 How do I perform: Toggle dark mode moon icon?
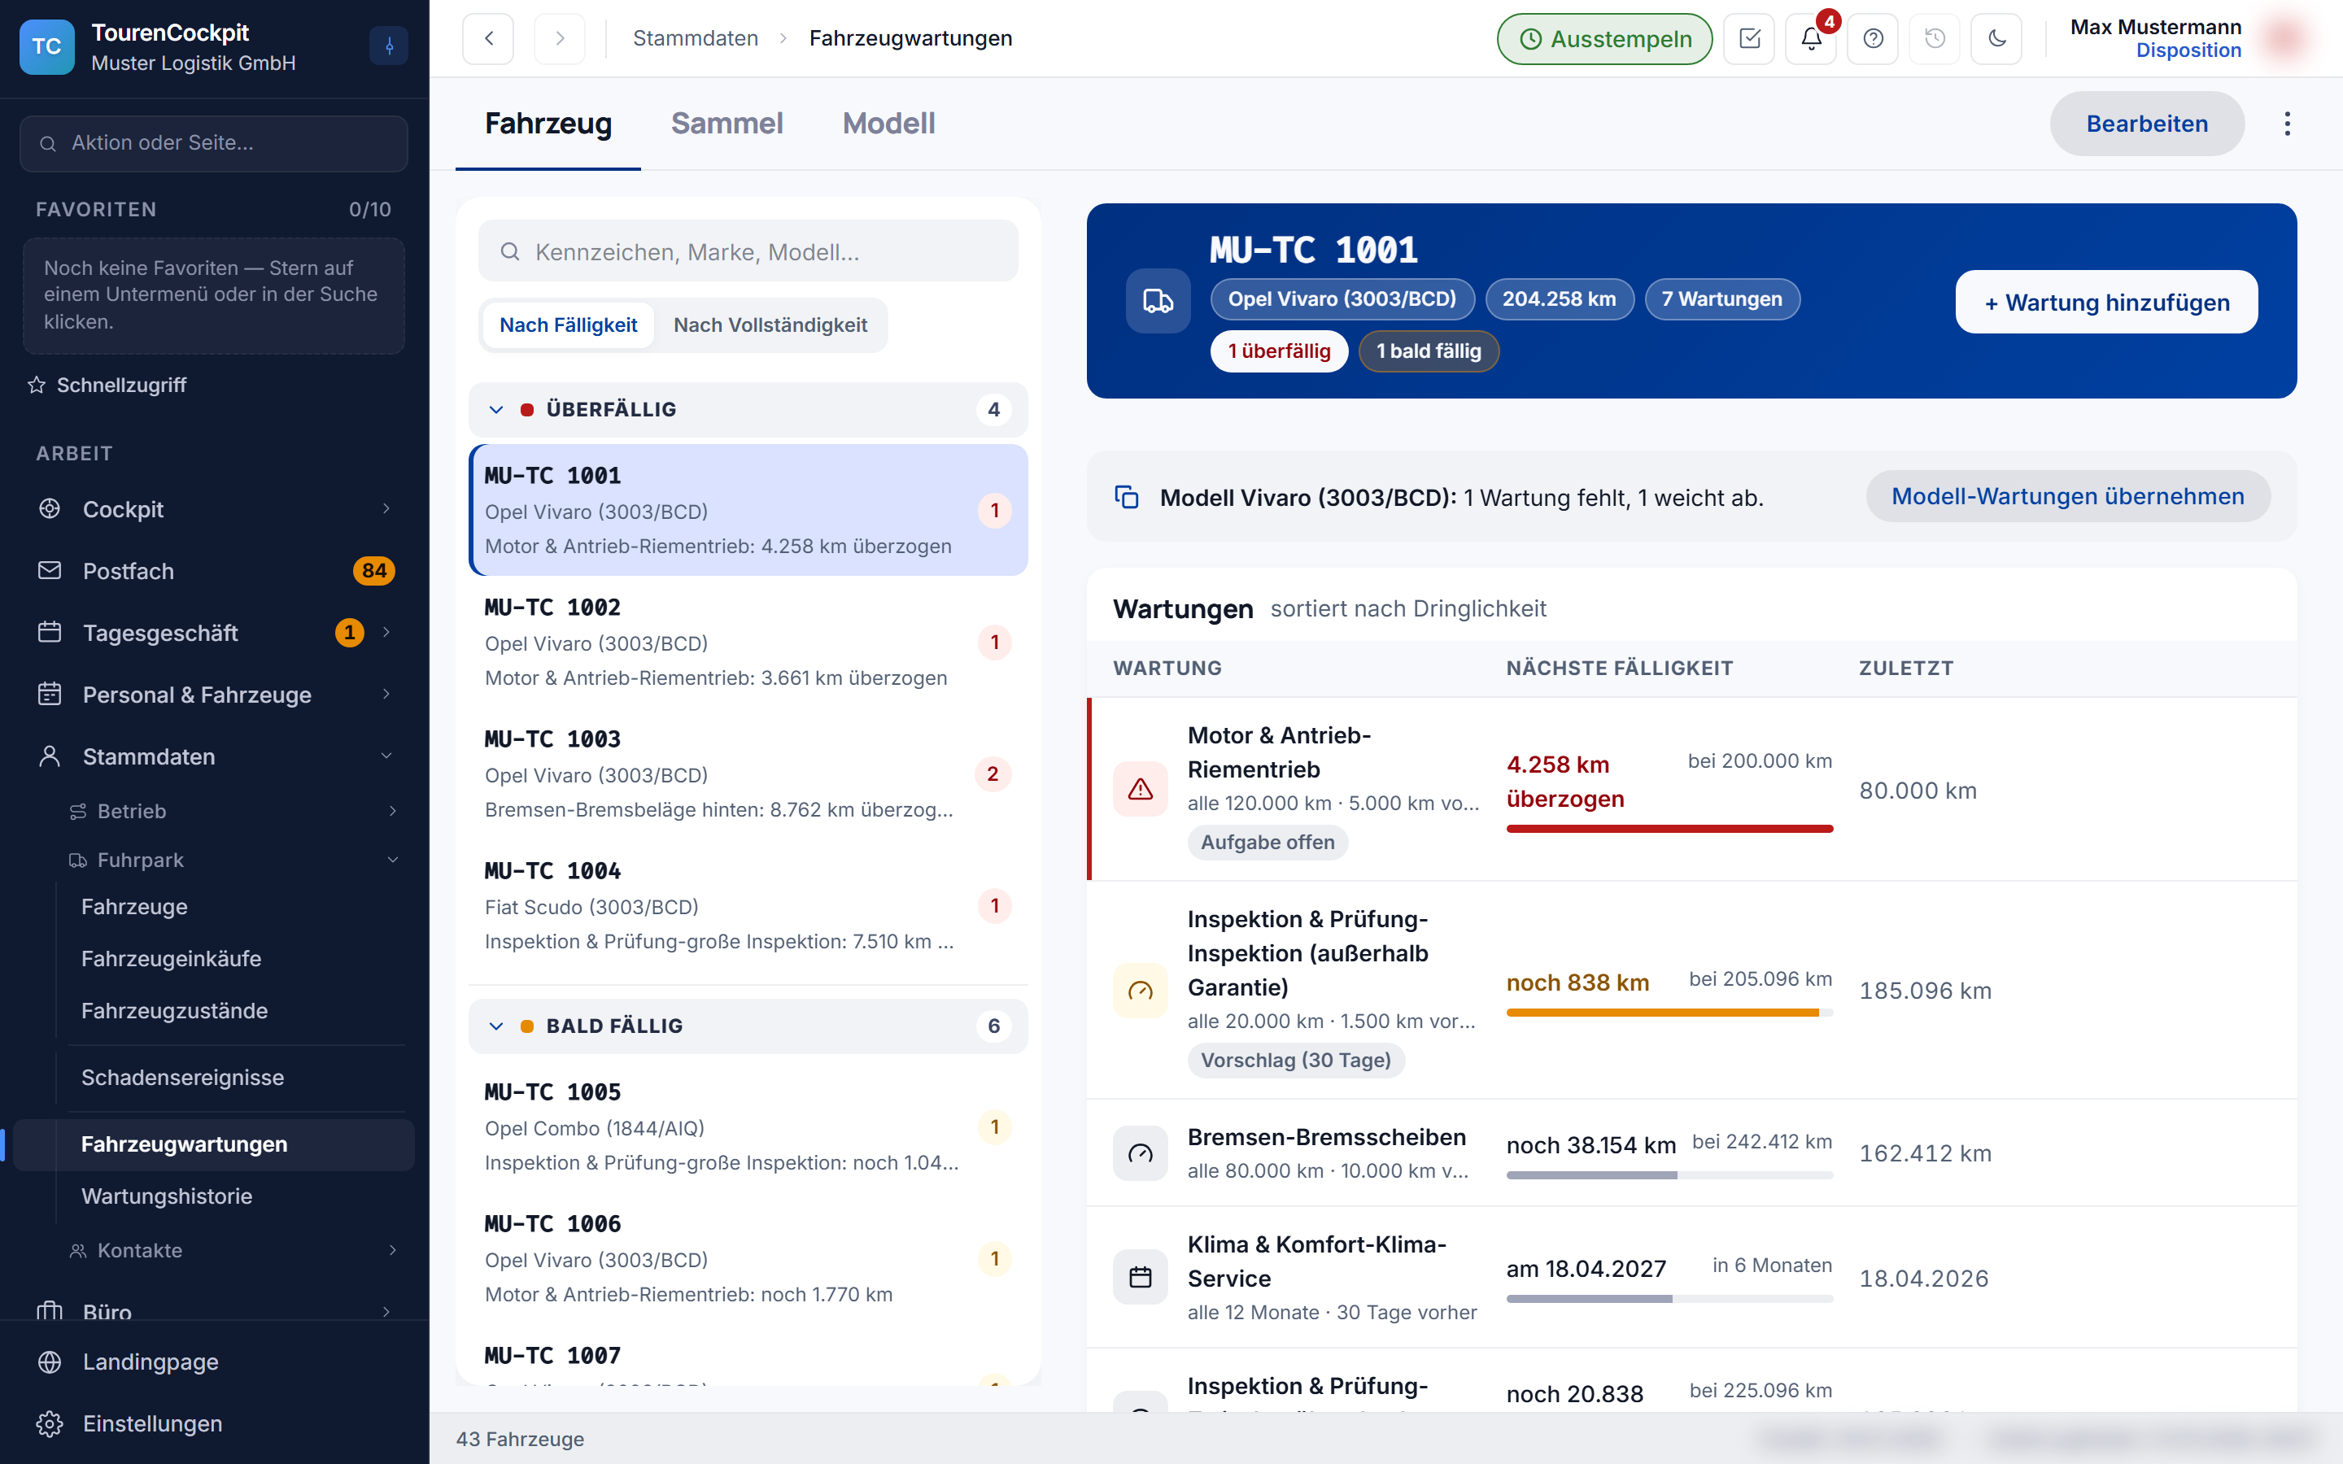coord(1996,39)
